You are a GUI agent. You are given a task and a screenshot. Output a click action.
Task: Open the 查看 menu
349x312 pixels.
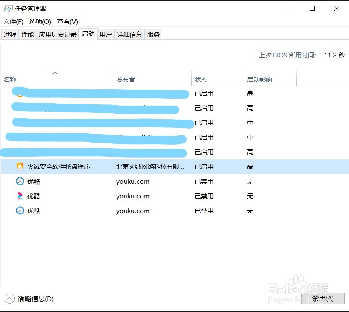[x=66, y=21]
